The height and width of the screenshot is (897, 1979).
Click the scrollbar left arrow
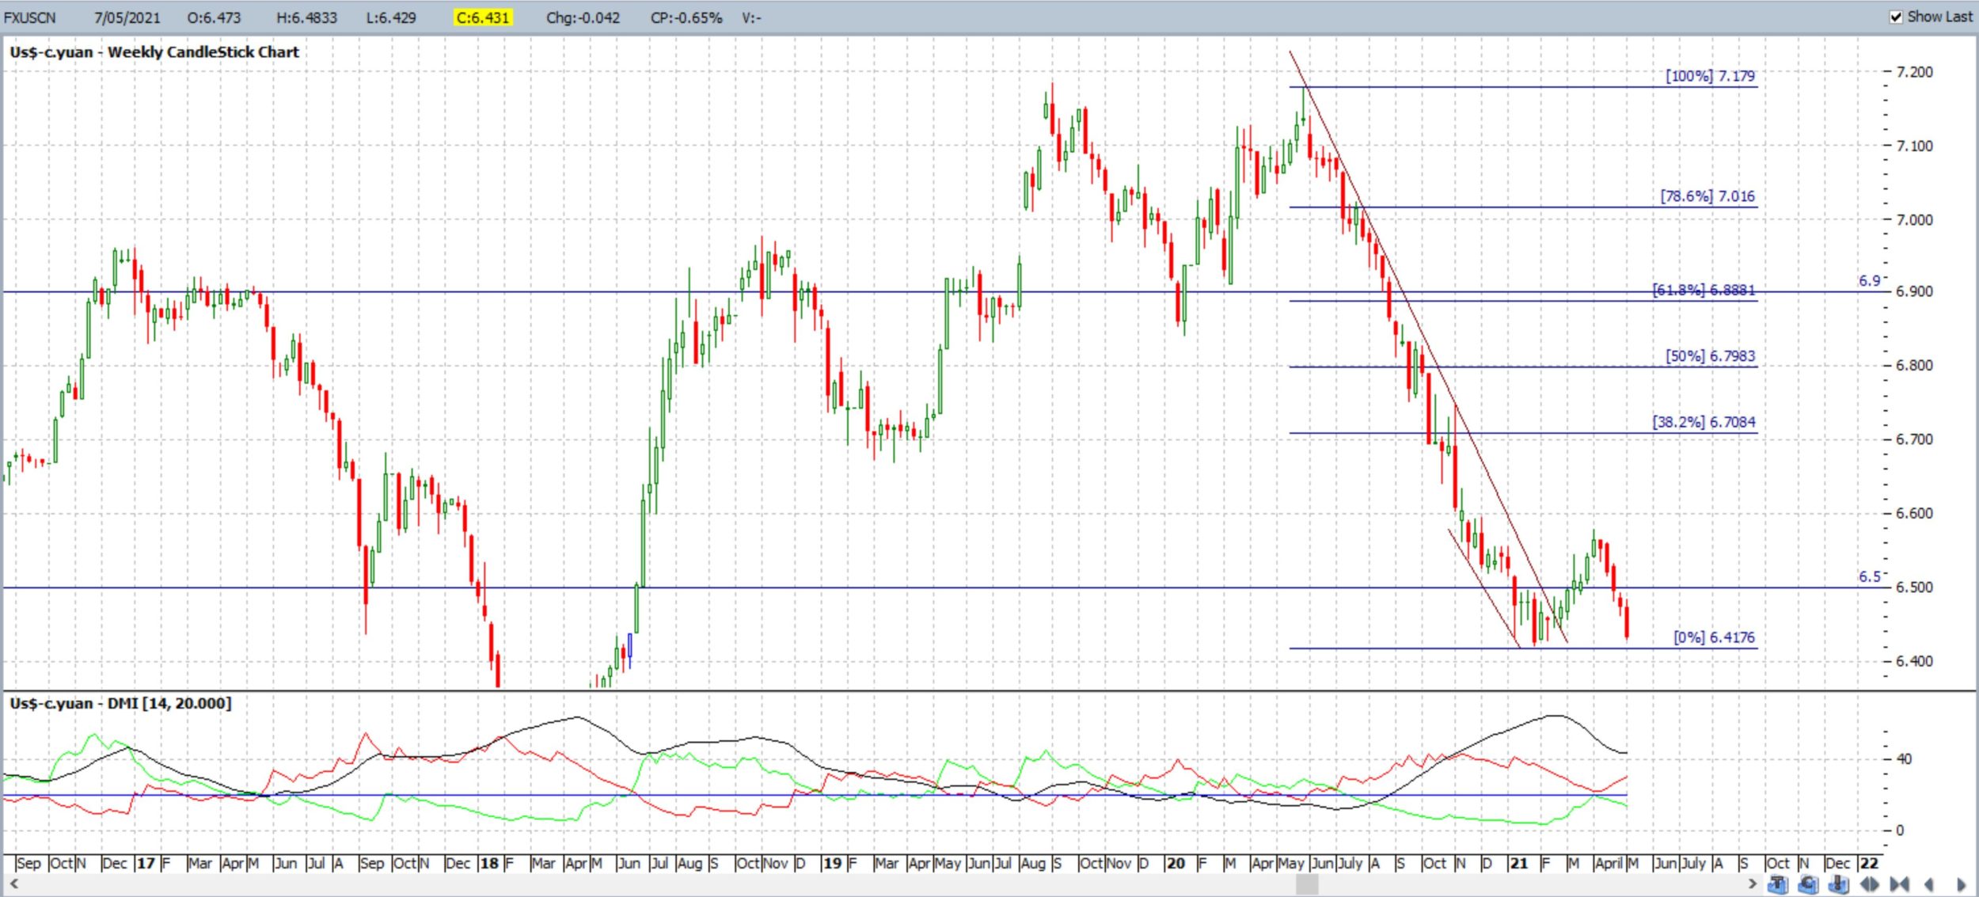14,884
